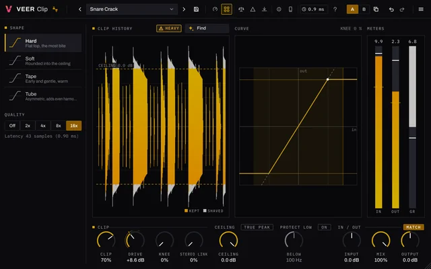Open the Snare Crack preset dropdown
The image size is (431, 269).
click(132, 9)
